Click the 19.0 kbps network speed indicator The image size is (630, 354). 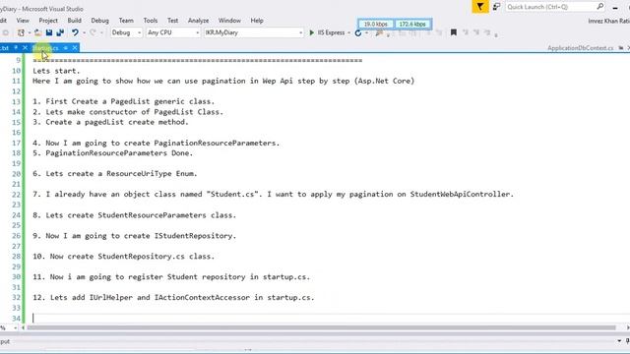(x=376, y=24)
